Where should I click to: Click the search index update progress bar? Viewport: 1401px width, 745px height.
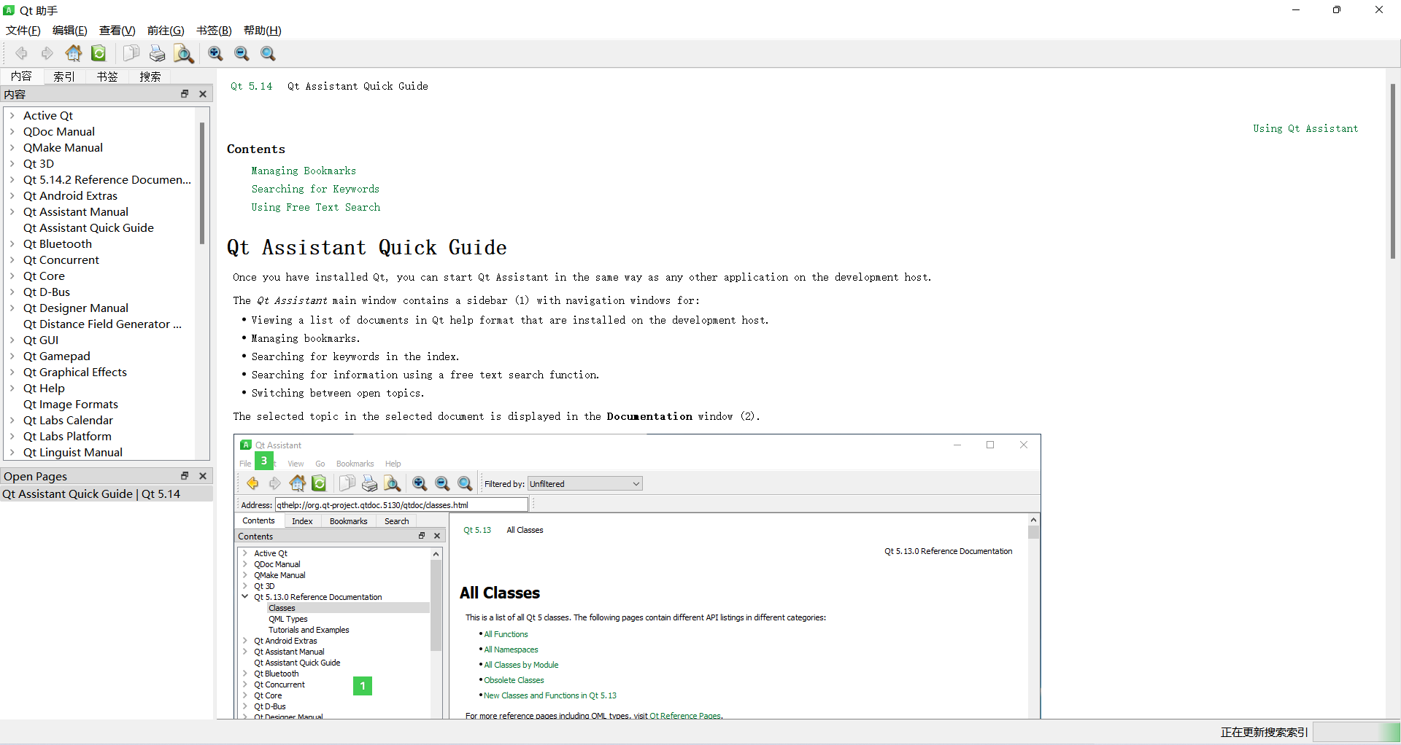point(1356,732)
